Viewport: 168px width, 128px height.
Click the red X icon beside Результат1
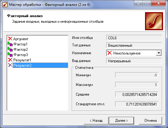(10, 60)
